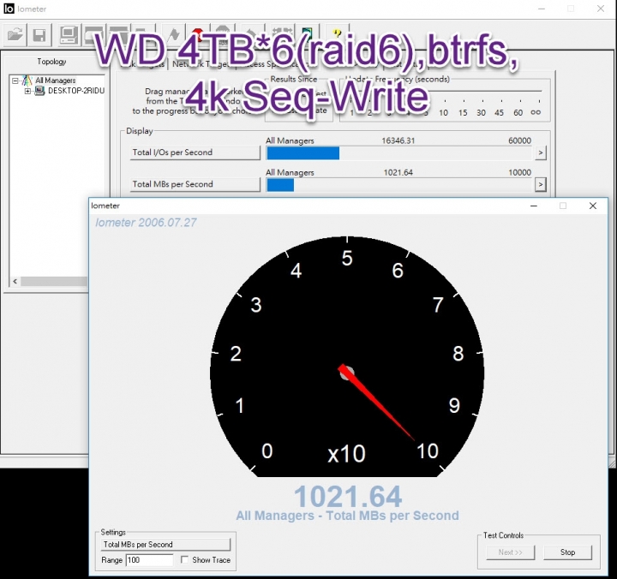This screenshot has width=617, height=579.
Task: Select the DESKTOP-2RIDU manager entry
Action: pyautogui.click(x=76, y=91)
